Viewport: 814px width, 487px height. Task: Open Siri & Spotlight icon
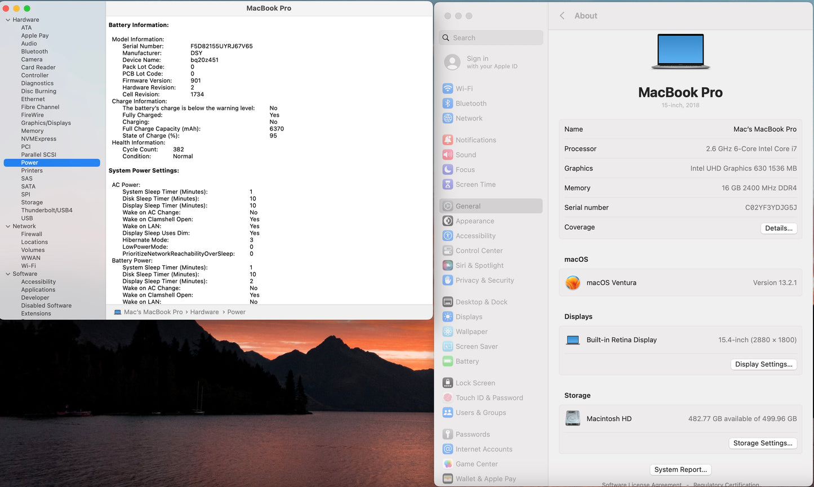click(448, 266)
